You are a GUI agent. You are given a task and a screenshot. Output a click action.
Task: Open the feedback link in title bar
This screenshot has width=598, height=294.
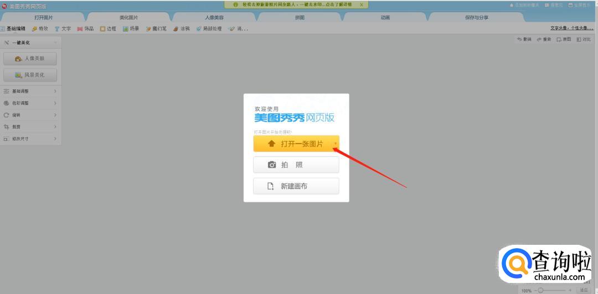pos(554,6)
